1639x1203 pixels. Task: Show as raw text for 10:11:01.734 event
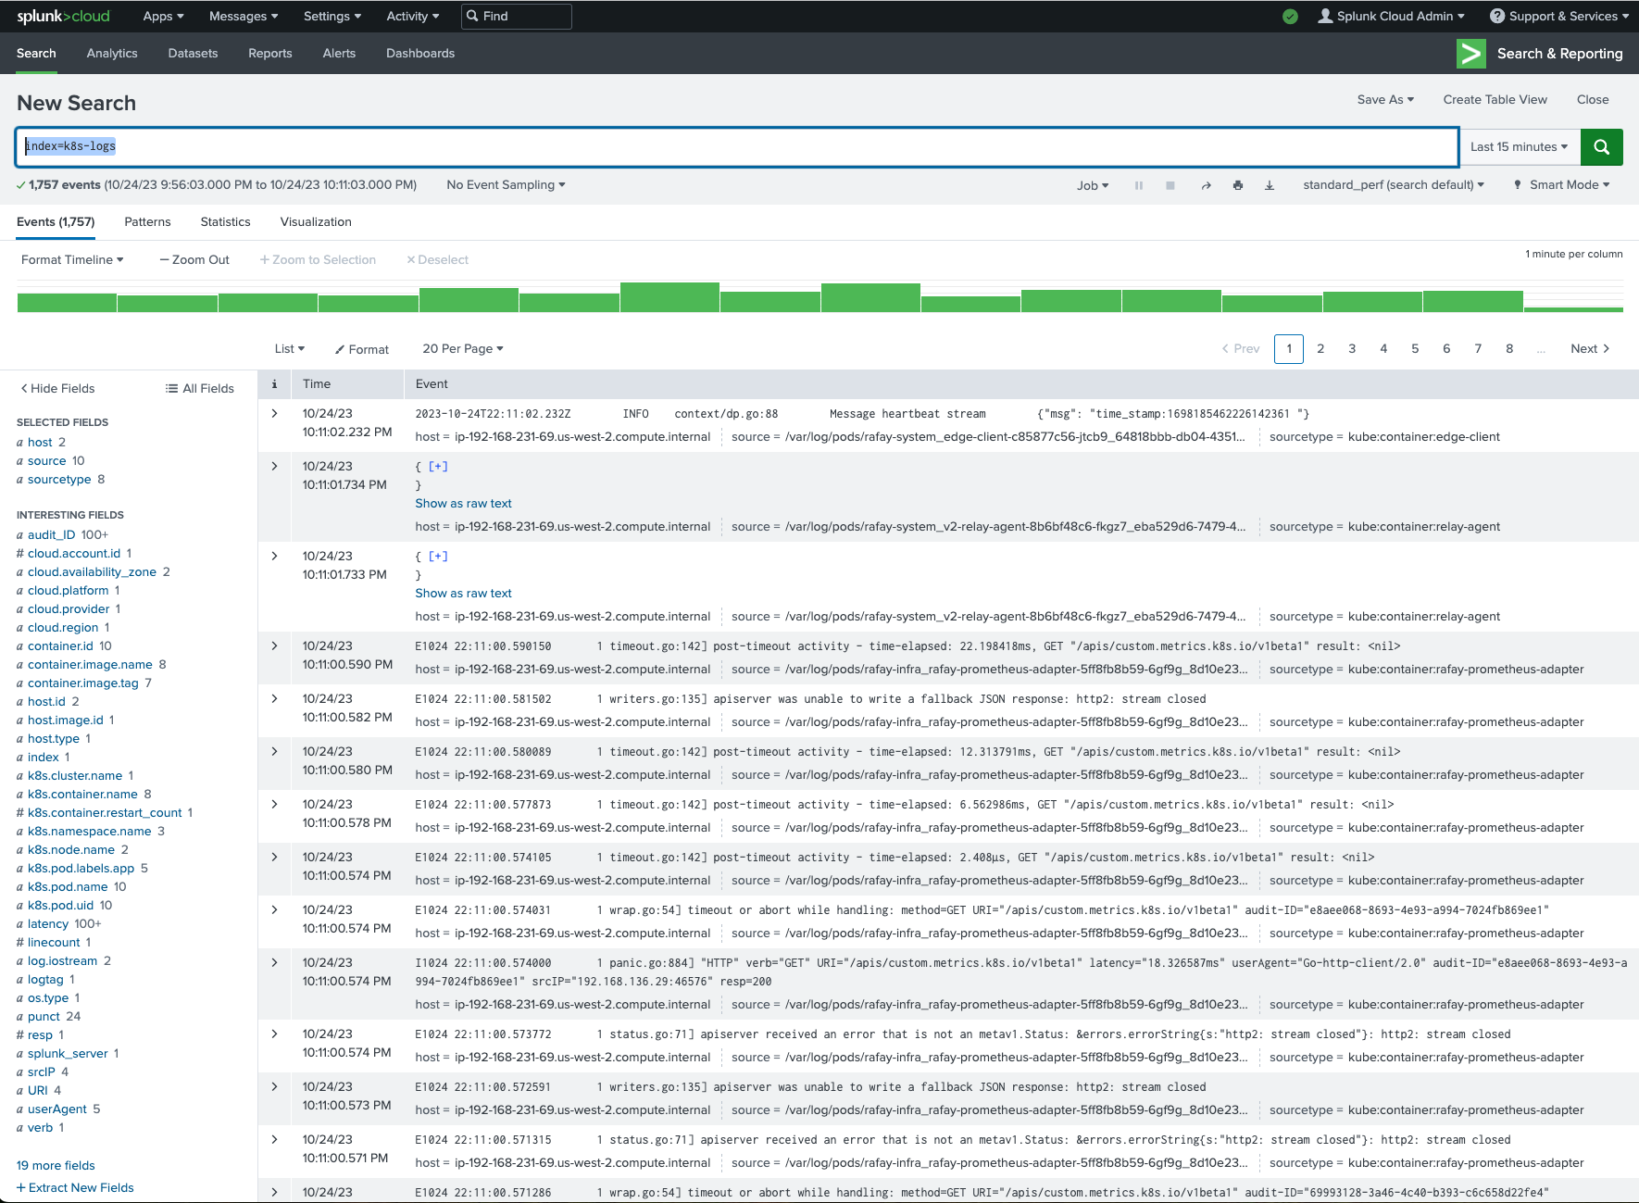463,503
